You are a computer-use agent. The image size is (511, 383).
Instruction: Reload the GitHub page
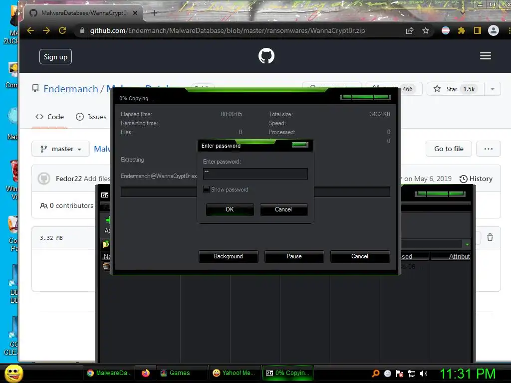pos(62,30)
